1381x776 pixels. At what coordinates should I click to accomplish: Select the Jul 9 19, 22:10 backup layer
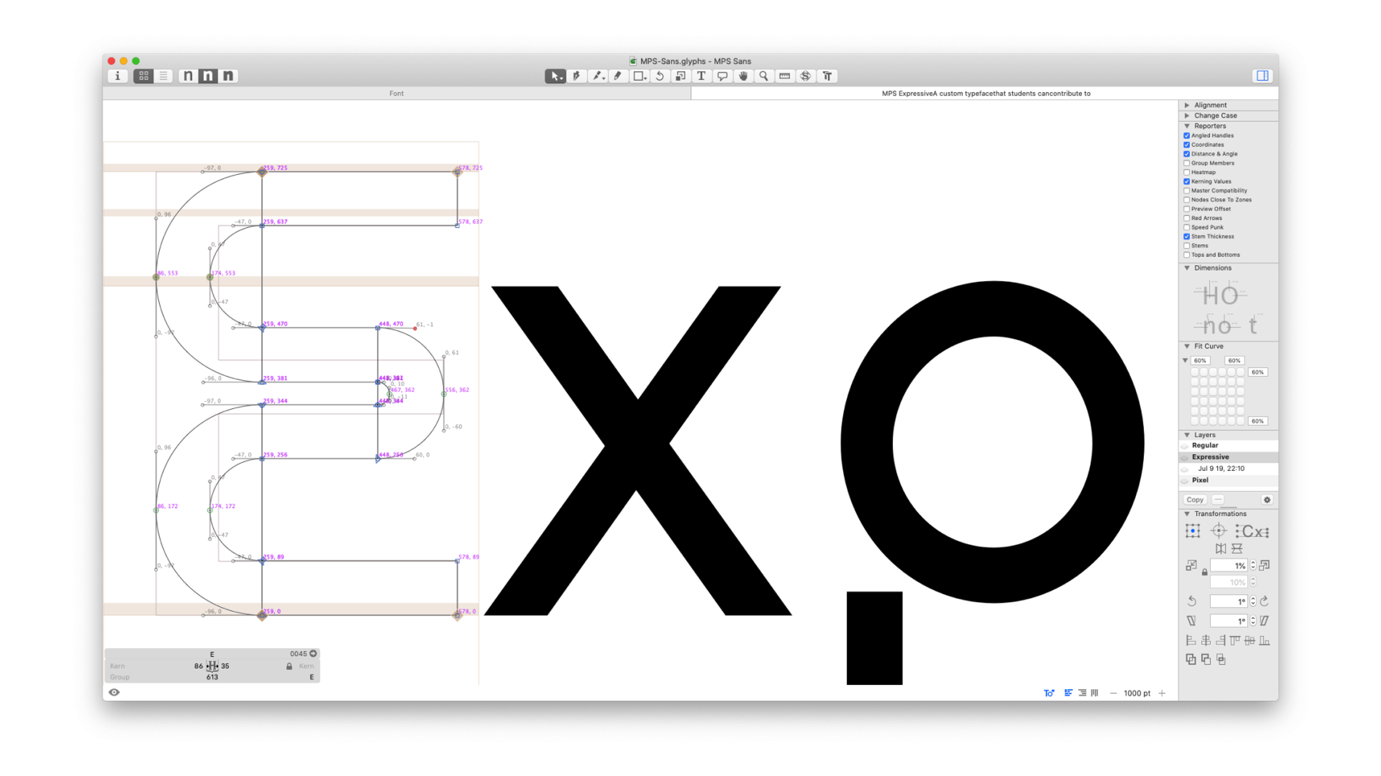click(x=1228, y=468)
